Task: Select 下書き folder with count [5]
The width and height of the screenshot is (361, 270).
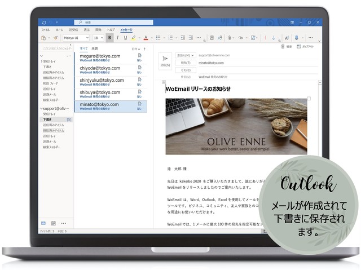Action: (57, 119)
